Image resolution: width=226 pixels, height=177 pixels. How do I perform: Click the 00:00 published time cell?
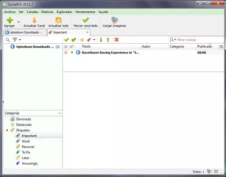[x=202, y=53]
